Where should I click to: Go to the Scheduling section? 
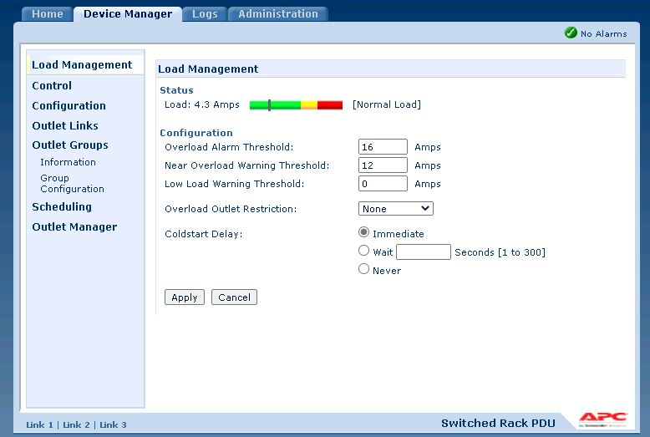[62, 206]
